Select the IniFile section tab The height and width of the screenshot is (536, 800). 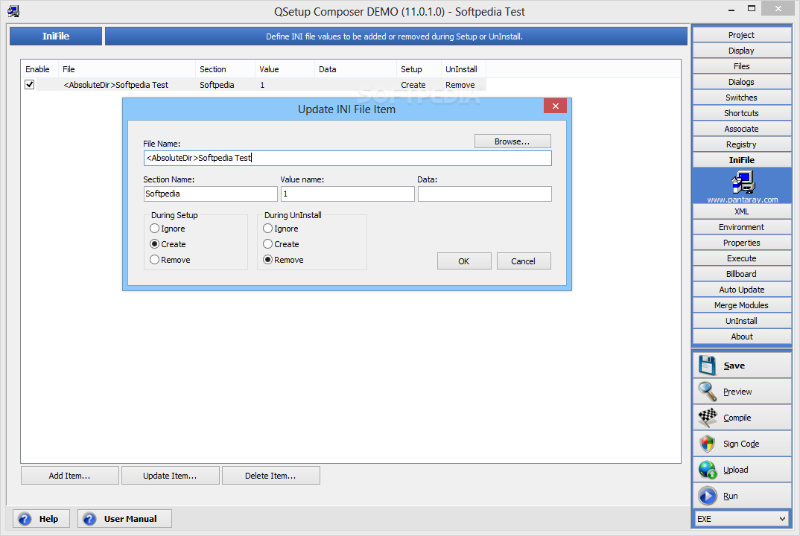tap(741, 160)
